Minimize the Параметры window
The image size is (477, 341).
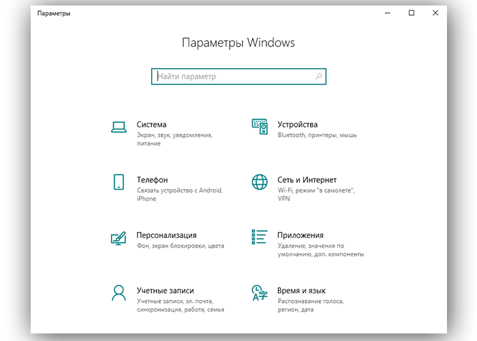click(x=388, y=13)
